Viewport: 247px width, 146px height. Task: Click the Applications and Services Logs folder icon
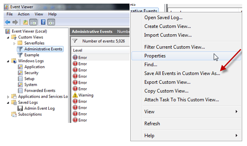14,97
